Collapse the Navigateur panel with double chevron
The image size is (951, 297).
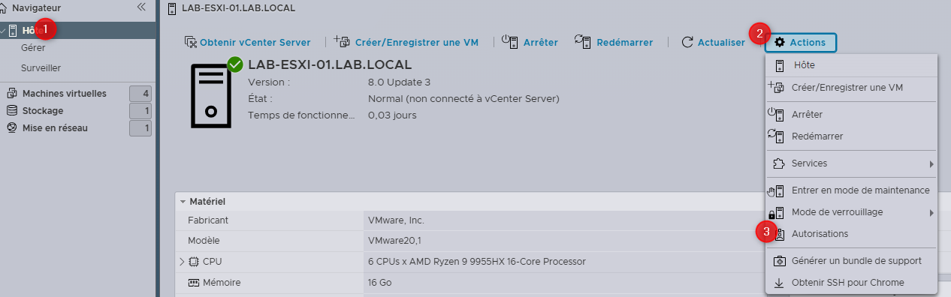click(x=141, y=7)
